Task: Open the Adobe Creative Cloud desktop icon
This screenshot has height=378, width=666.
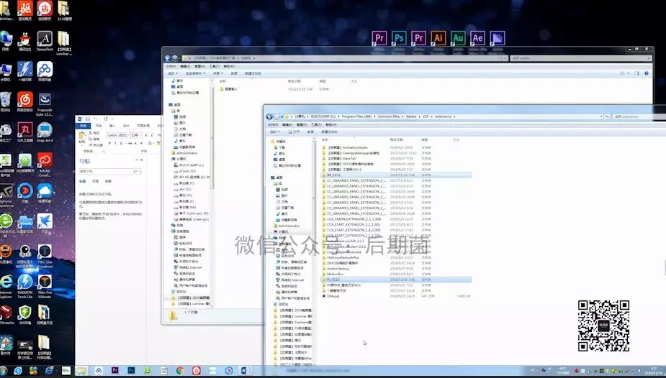Action: 45,165
